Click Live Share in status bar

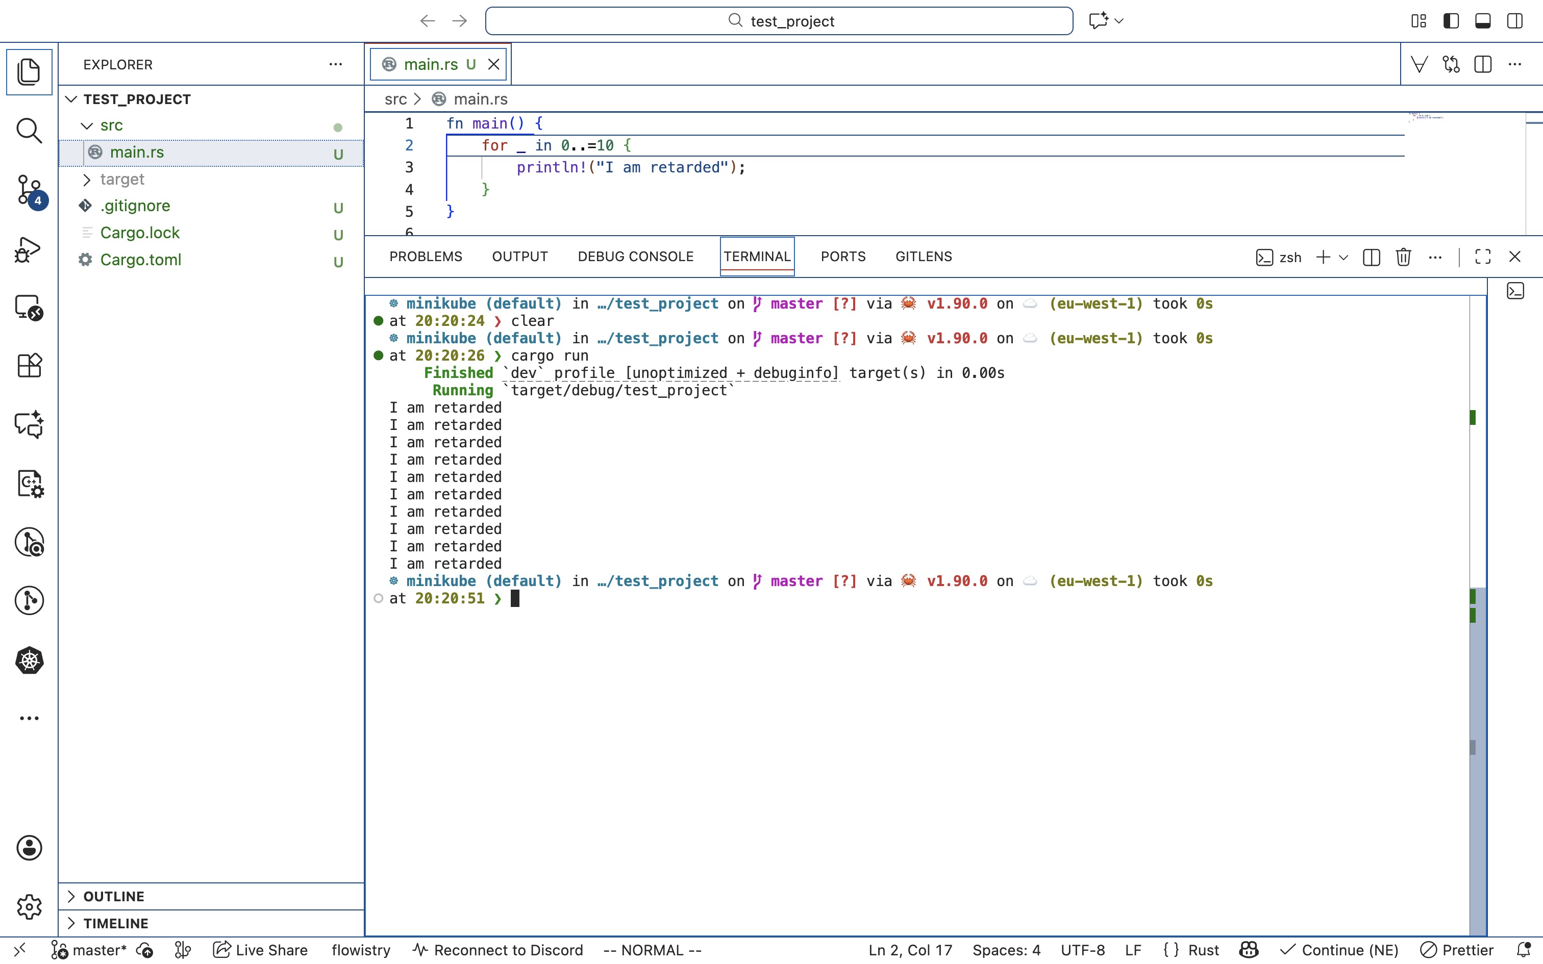(x=260, y=950)
